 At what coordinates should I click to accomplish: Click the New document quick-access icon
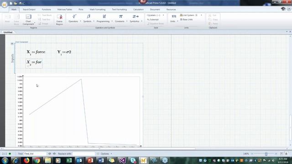click(11, 3)
